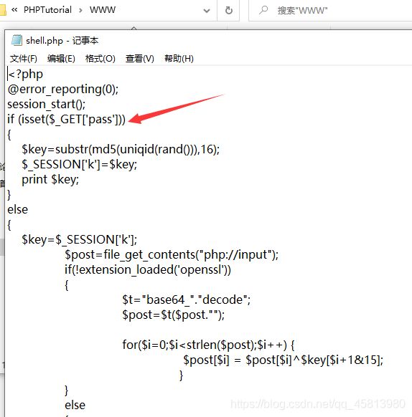Select the WWW breadcrumb in Explorer
The height and width of the screenshot is (417, 412).
click(x=103, y=10)
